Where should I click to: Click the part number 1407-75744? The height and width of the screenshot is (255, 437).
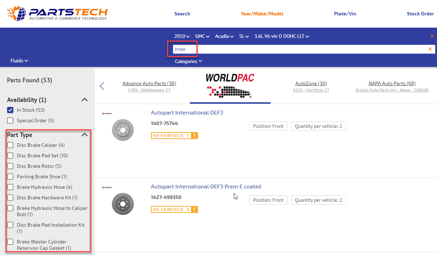pos(164,124)
